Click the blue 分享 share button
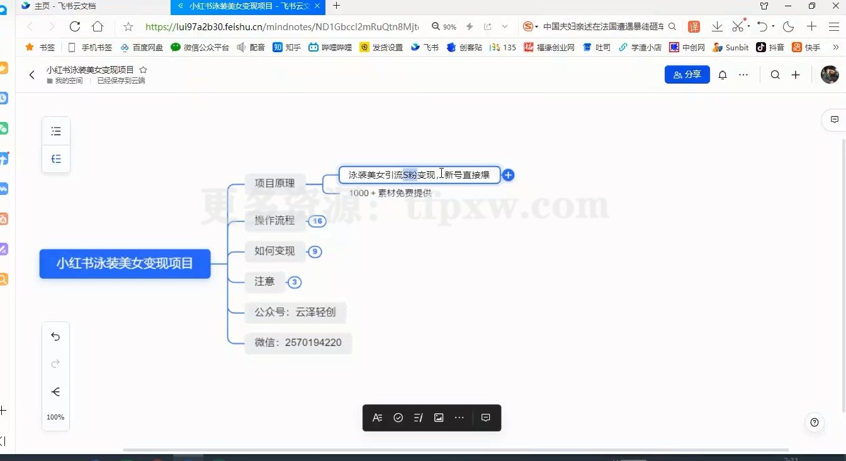Image resolution: width=846 pixels, height=461 pixels. tap(687, 74)
